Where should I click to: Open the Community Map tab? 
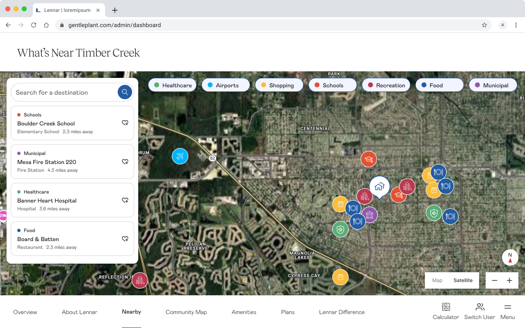pos(186,312)
